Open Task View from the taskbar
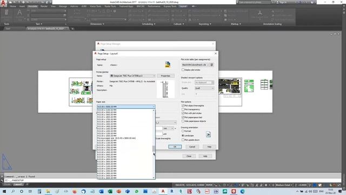The height and width of the screenshot is (195, 346). 30,191
